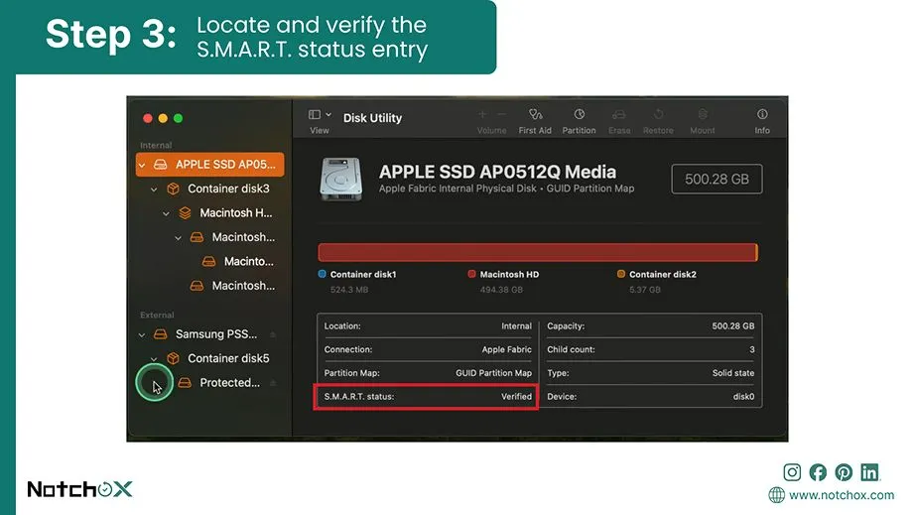Viewport: 915px width, 515px height.
Task: Open the LinkedIn icon
Action: [x=869, y=472]
